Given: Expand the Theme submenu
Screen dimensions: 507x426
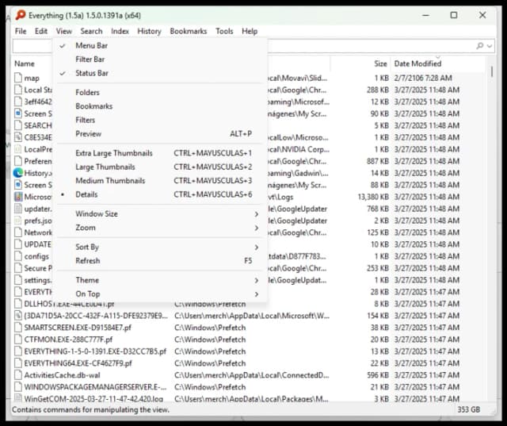Looking at the screenshot, I should click(160, 280).
